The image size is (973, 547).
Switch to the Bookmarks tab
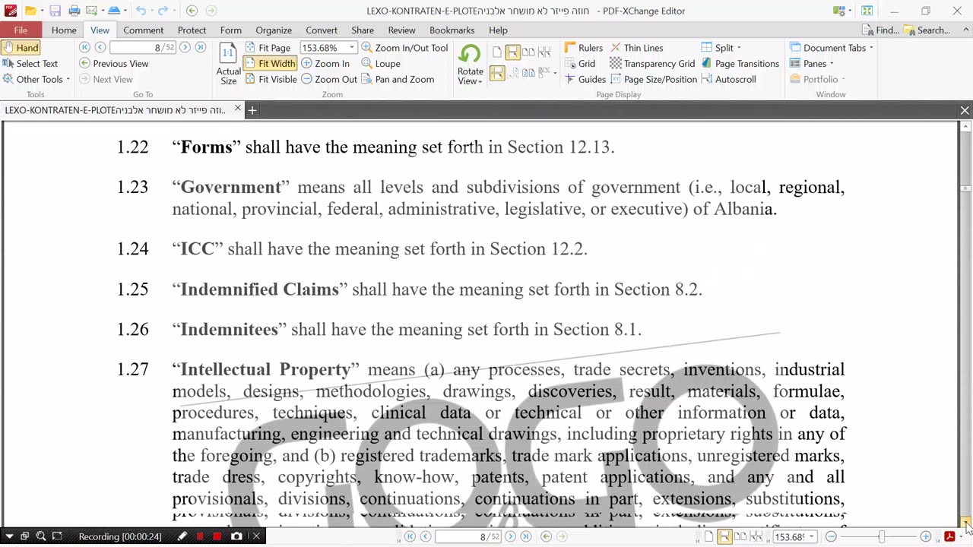(452, 30)
